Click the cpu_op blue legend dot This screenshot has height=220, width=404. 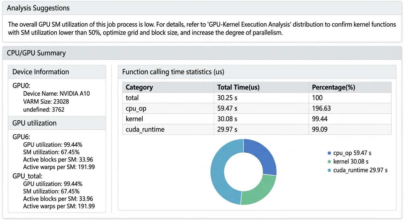point(329,153)
